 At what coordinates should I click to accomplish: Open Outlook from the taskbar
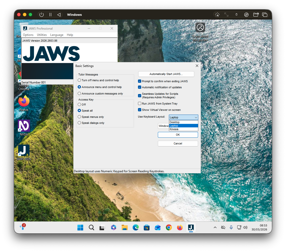click(x=158, y=228)
